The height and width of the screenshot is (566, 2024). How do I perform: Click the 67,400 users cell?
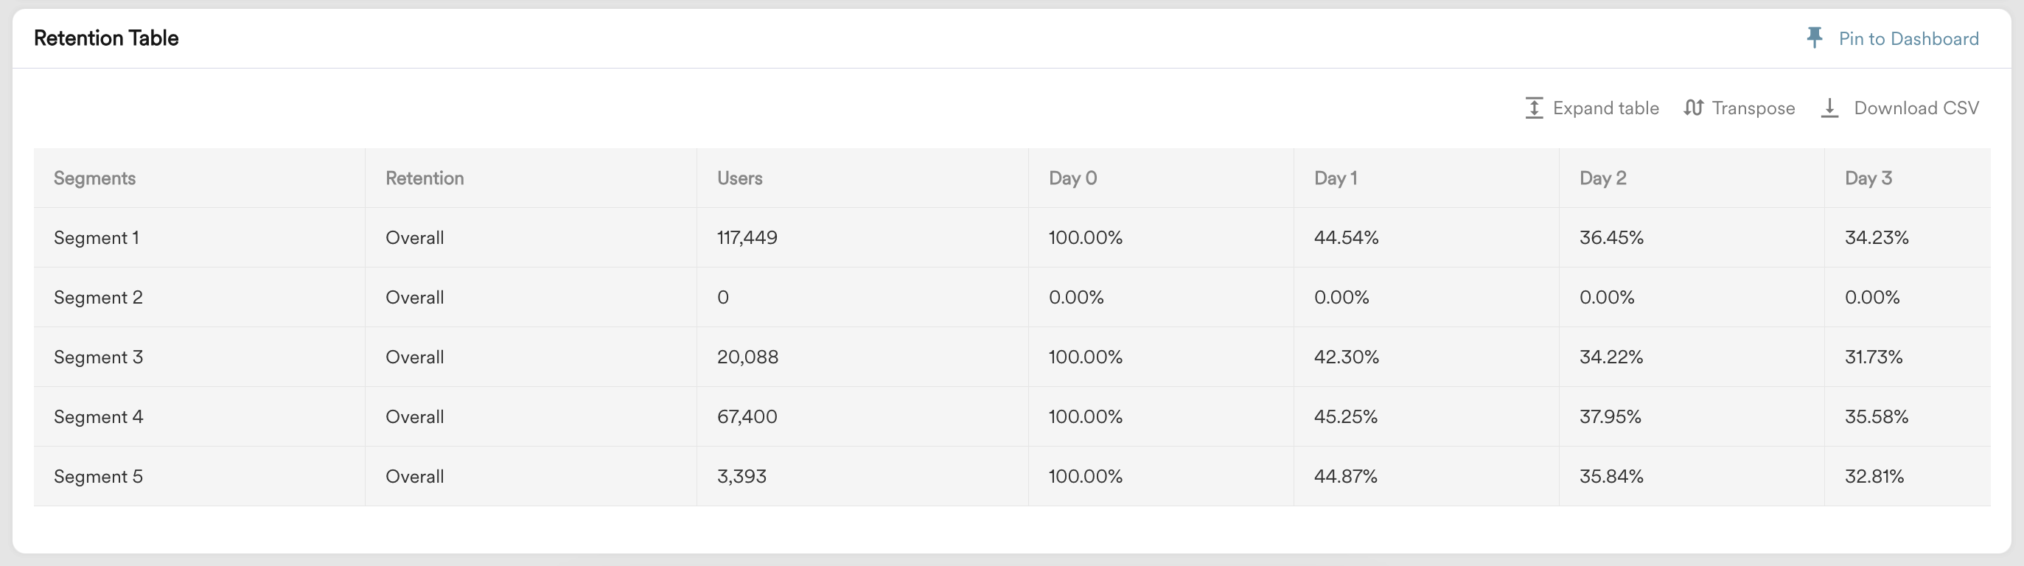[x=747, y=416]
